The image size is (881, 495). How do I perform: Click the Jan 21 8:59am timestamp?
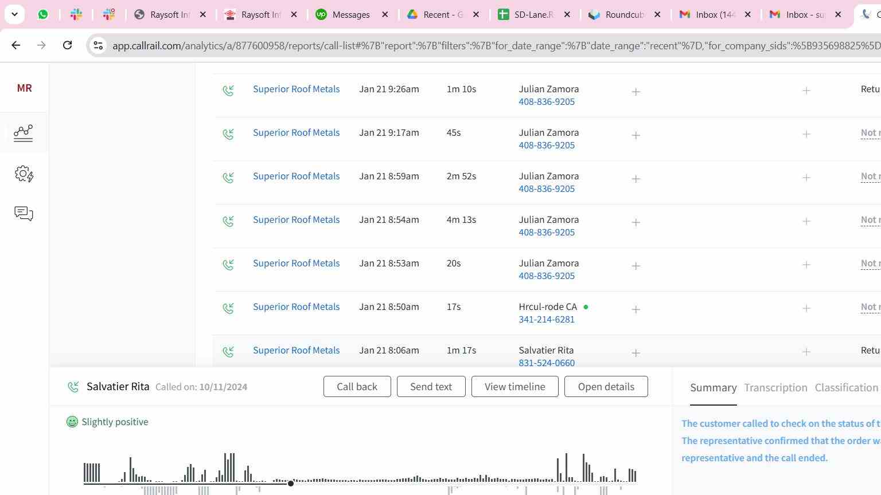389,176
